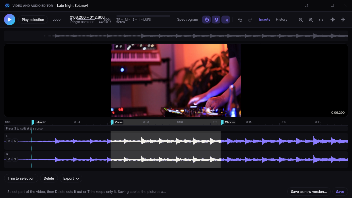
Task: Fit timeline to width
Action: point(321,20)
